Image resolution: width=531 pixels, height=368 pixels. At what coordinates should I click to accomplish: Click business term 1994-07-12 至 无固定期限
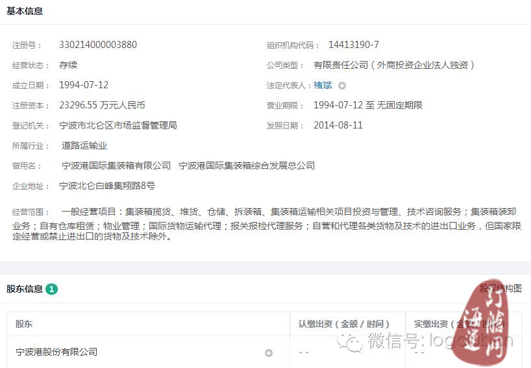coord(368,105)
